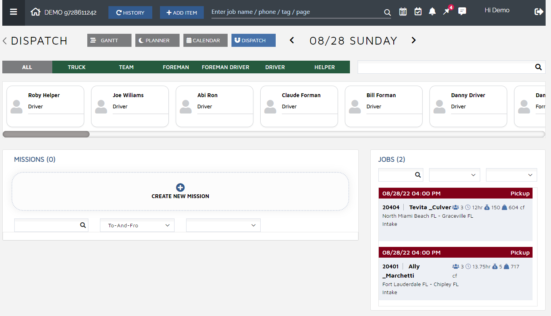Click the job name search field

coord(296,12)
